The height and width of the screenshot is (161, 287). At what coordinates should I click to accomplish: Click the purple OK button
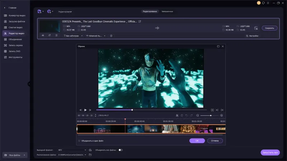[197, 141]
